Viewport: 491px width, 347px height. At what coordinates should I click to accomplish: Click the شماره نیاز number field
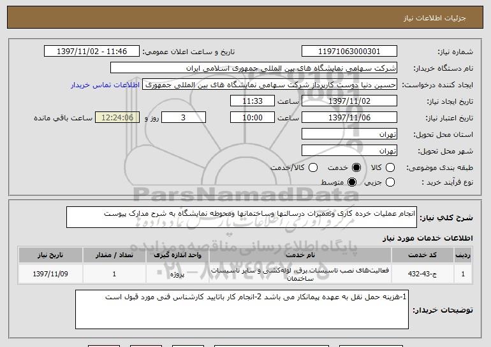[x=349, y=52]
